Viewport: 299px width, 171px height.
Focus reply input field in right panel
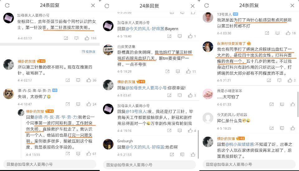tap(249, 164)
